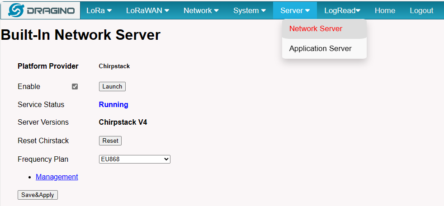
Task: Open the LoRa menu
Action: [x=99, y=10]
